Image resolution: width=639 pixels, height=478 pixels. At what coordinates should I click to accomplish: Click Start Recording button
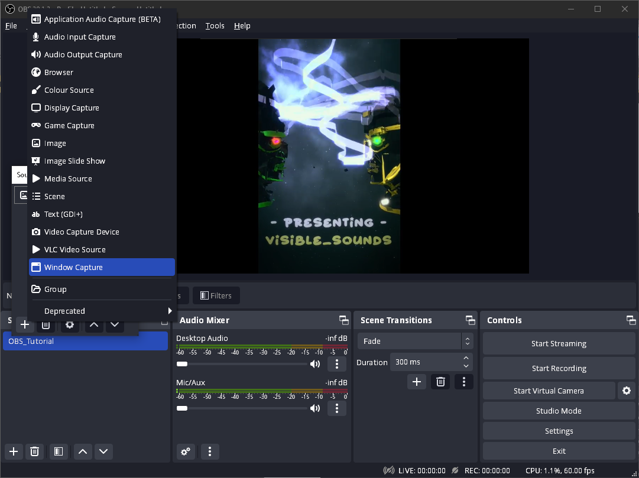[559, 368]
